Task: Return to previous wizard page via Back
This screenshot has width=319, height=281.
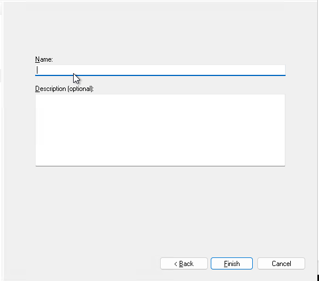Action: (184, 264)
